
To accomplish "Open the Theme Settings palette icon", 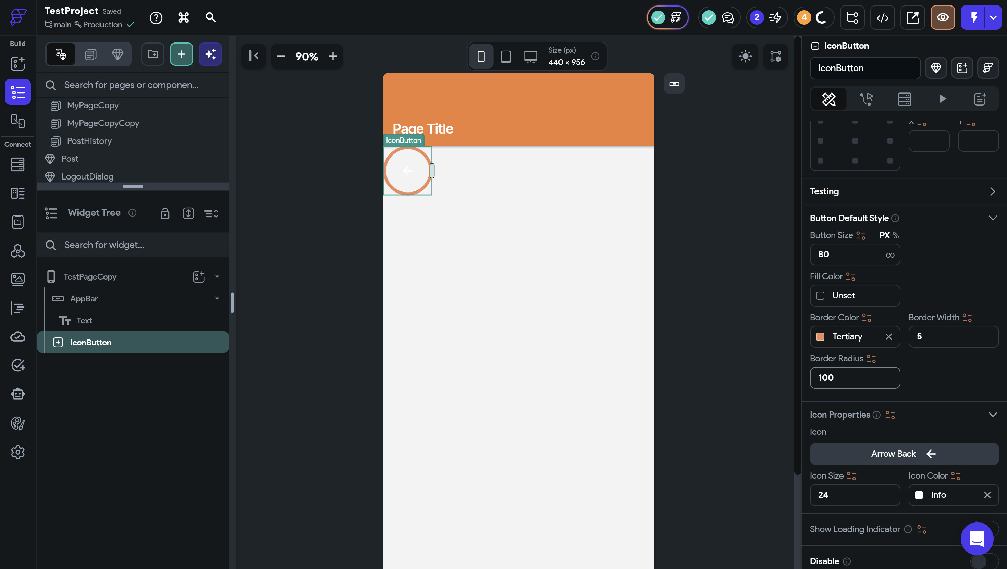I will coord(17,423).
